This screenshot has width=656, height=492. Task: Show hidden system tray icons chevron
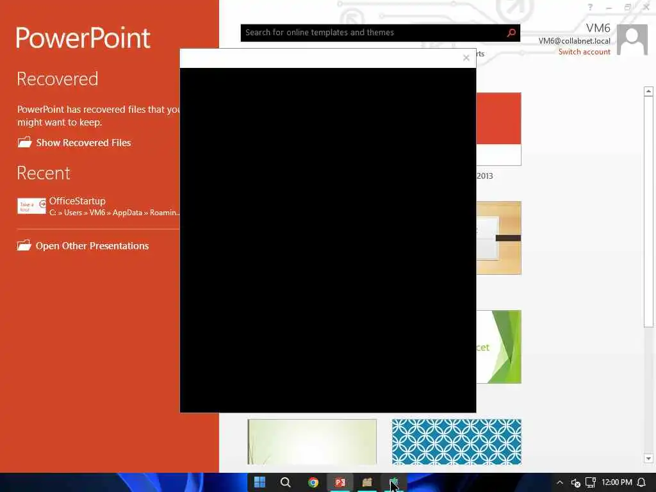(560, 482)
